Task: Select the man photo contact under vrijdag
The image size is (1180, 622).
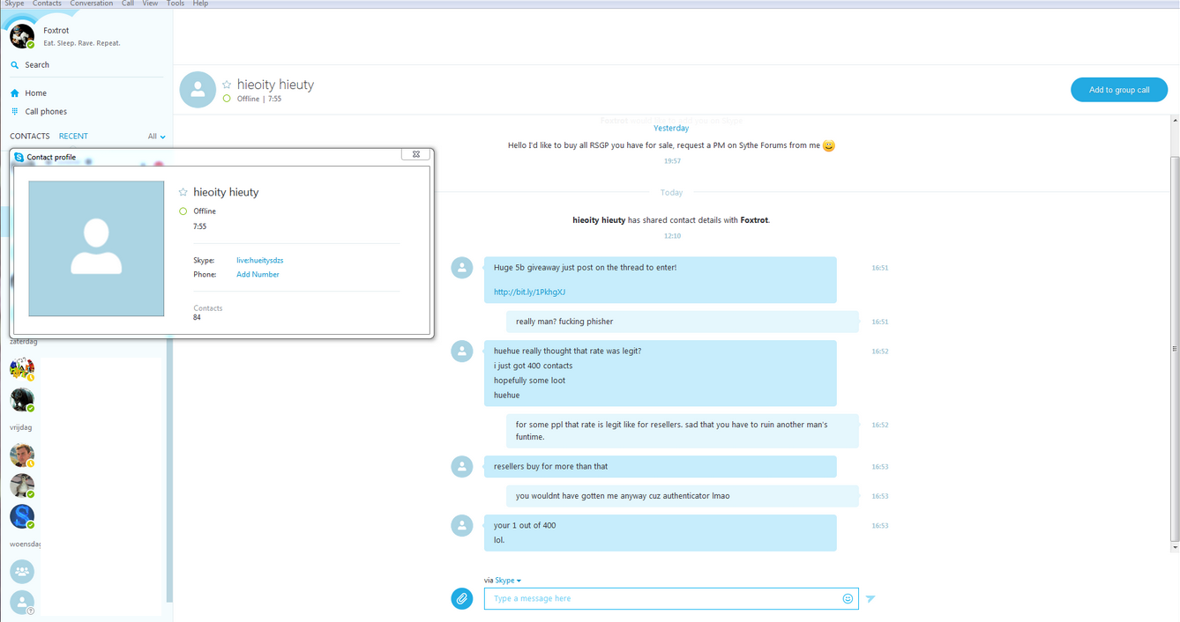Action: pyautogui.click(x=22, y=455)
